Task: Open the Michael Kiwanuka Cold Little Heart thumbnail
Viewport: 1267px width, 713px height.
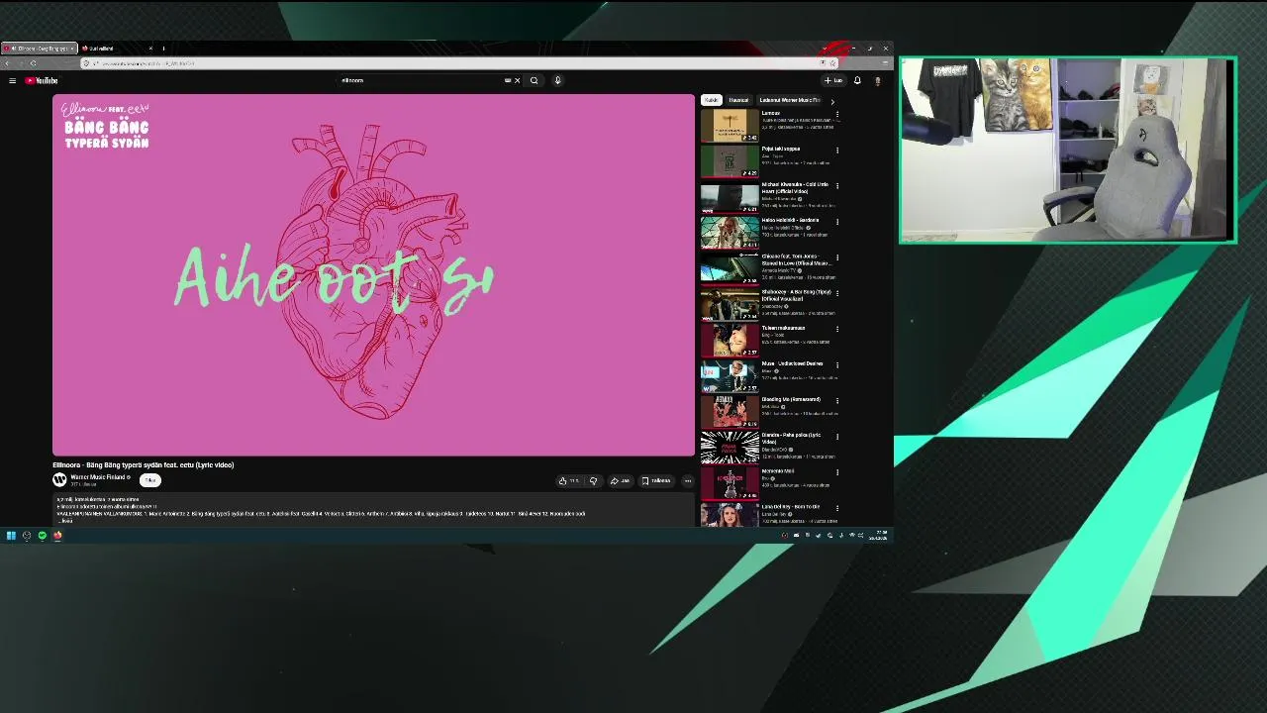Action: pos(730,197)
